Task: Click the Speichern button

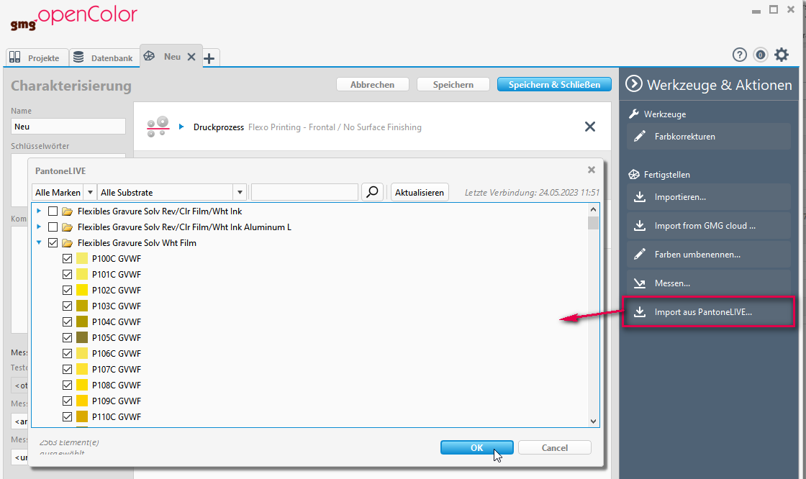Action: tap(453, 84)
